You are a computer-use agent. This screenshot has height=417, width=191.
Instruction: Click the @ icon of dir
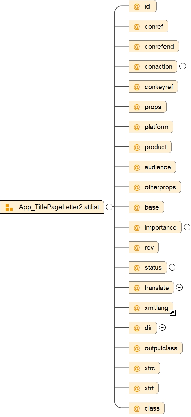click(137, 328)
